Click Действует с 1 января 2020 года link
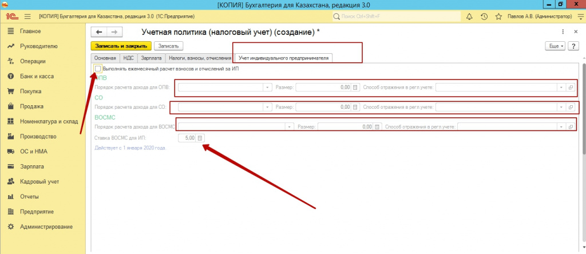This screenshot has width=586, height=254. 130,148
